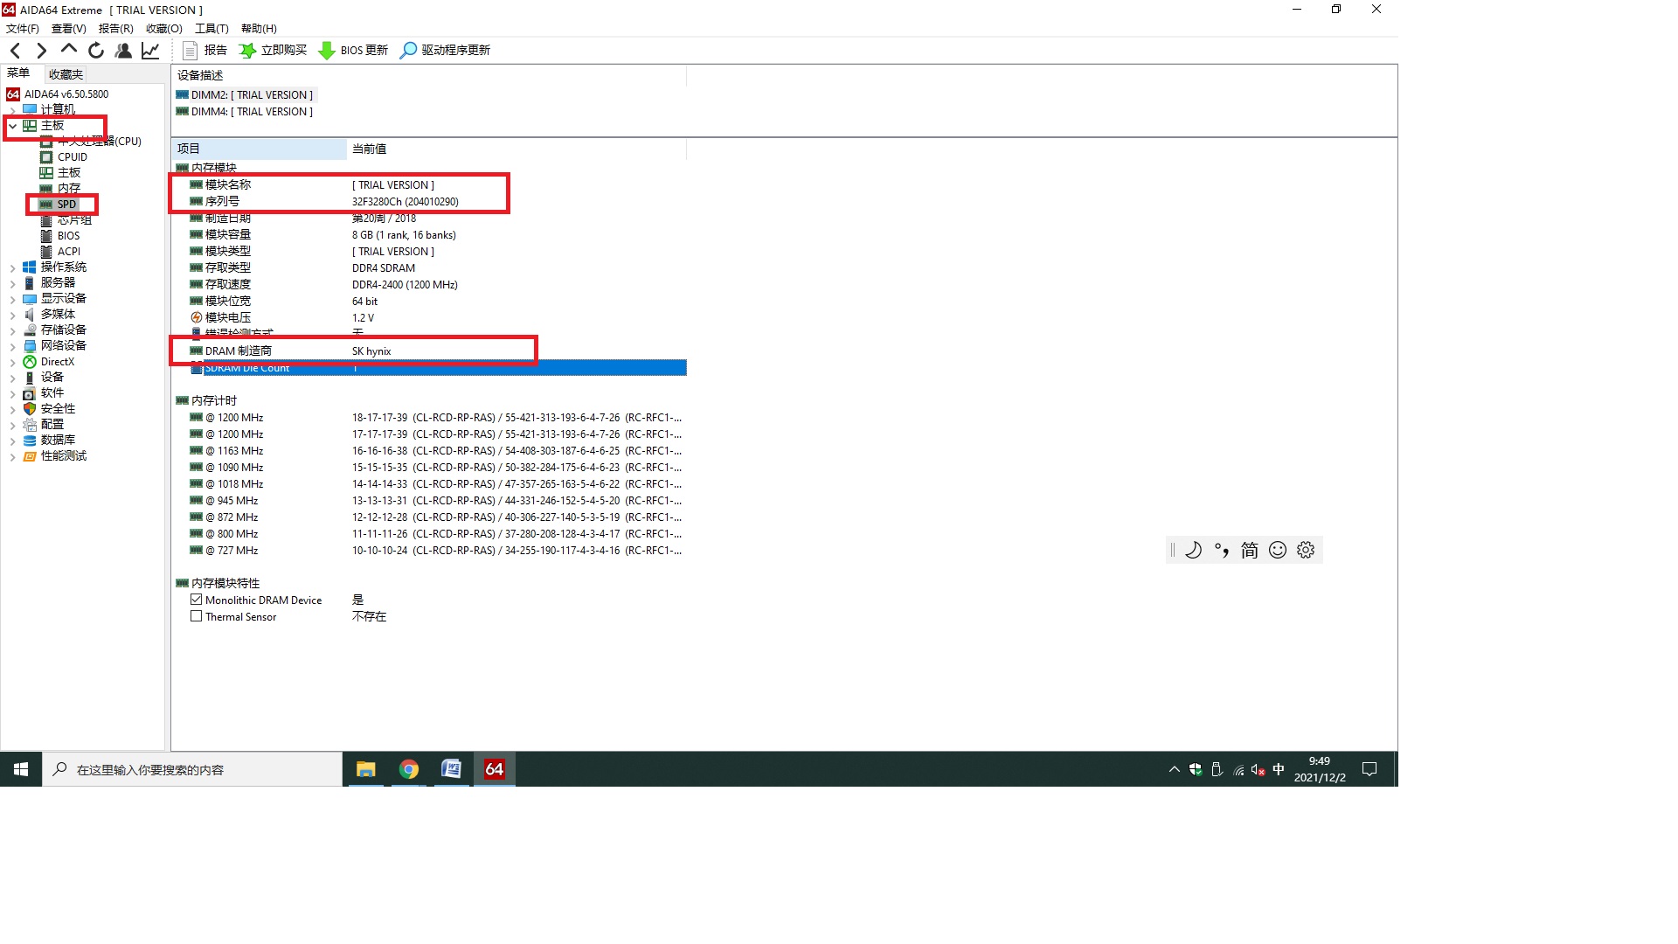The width and height of the screenshot is (1678, 944).
Task: Expand the 操作系统 tree node
Action: click(x=12, y=267)
